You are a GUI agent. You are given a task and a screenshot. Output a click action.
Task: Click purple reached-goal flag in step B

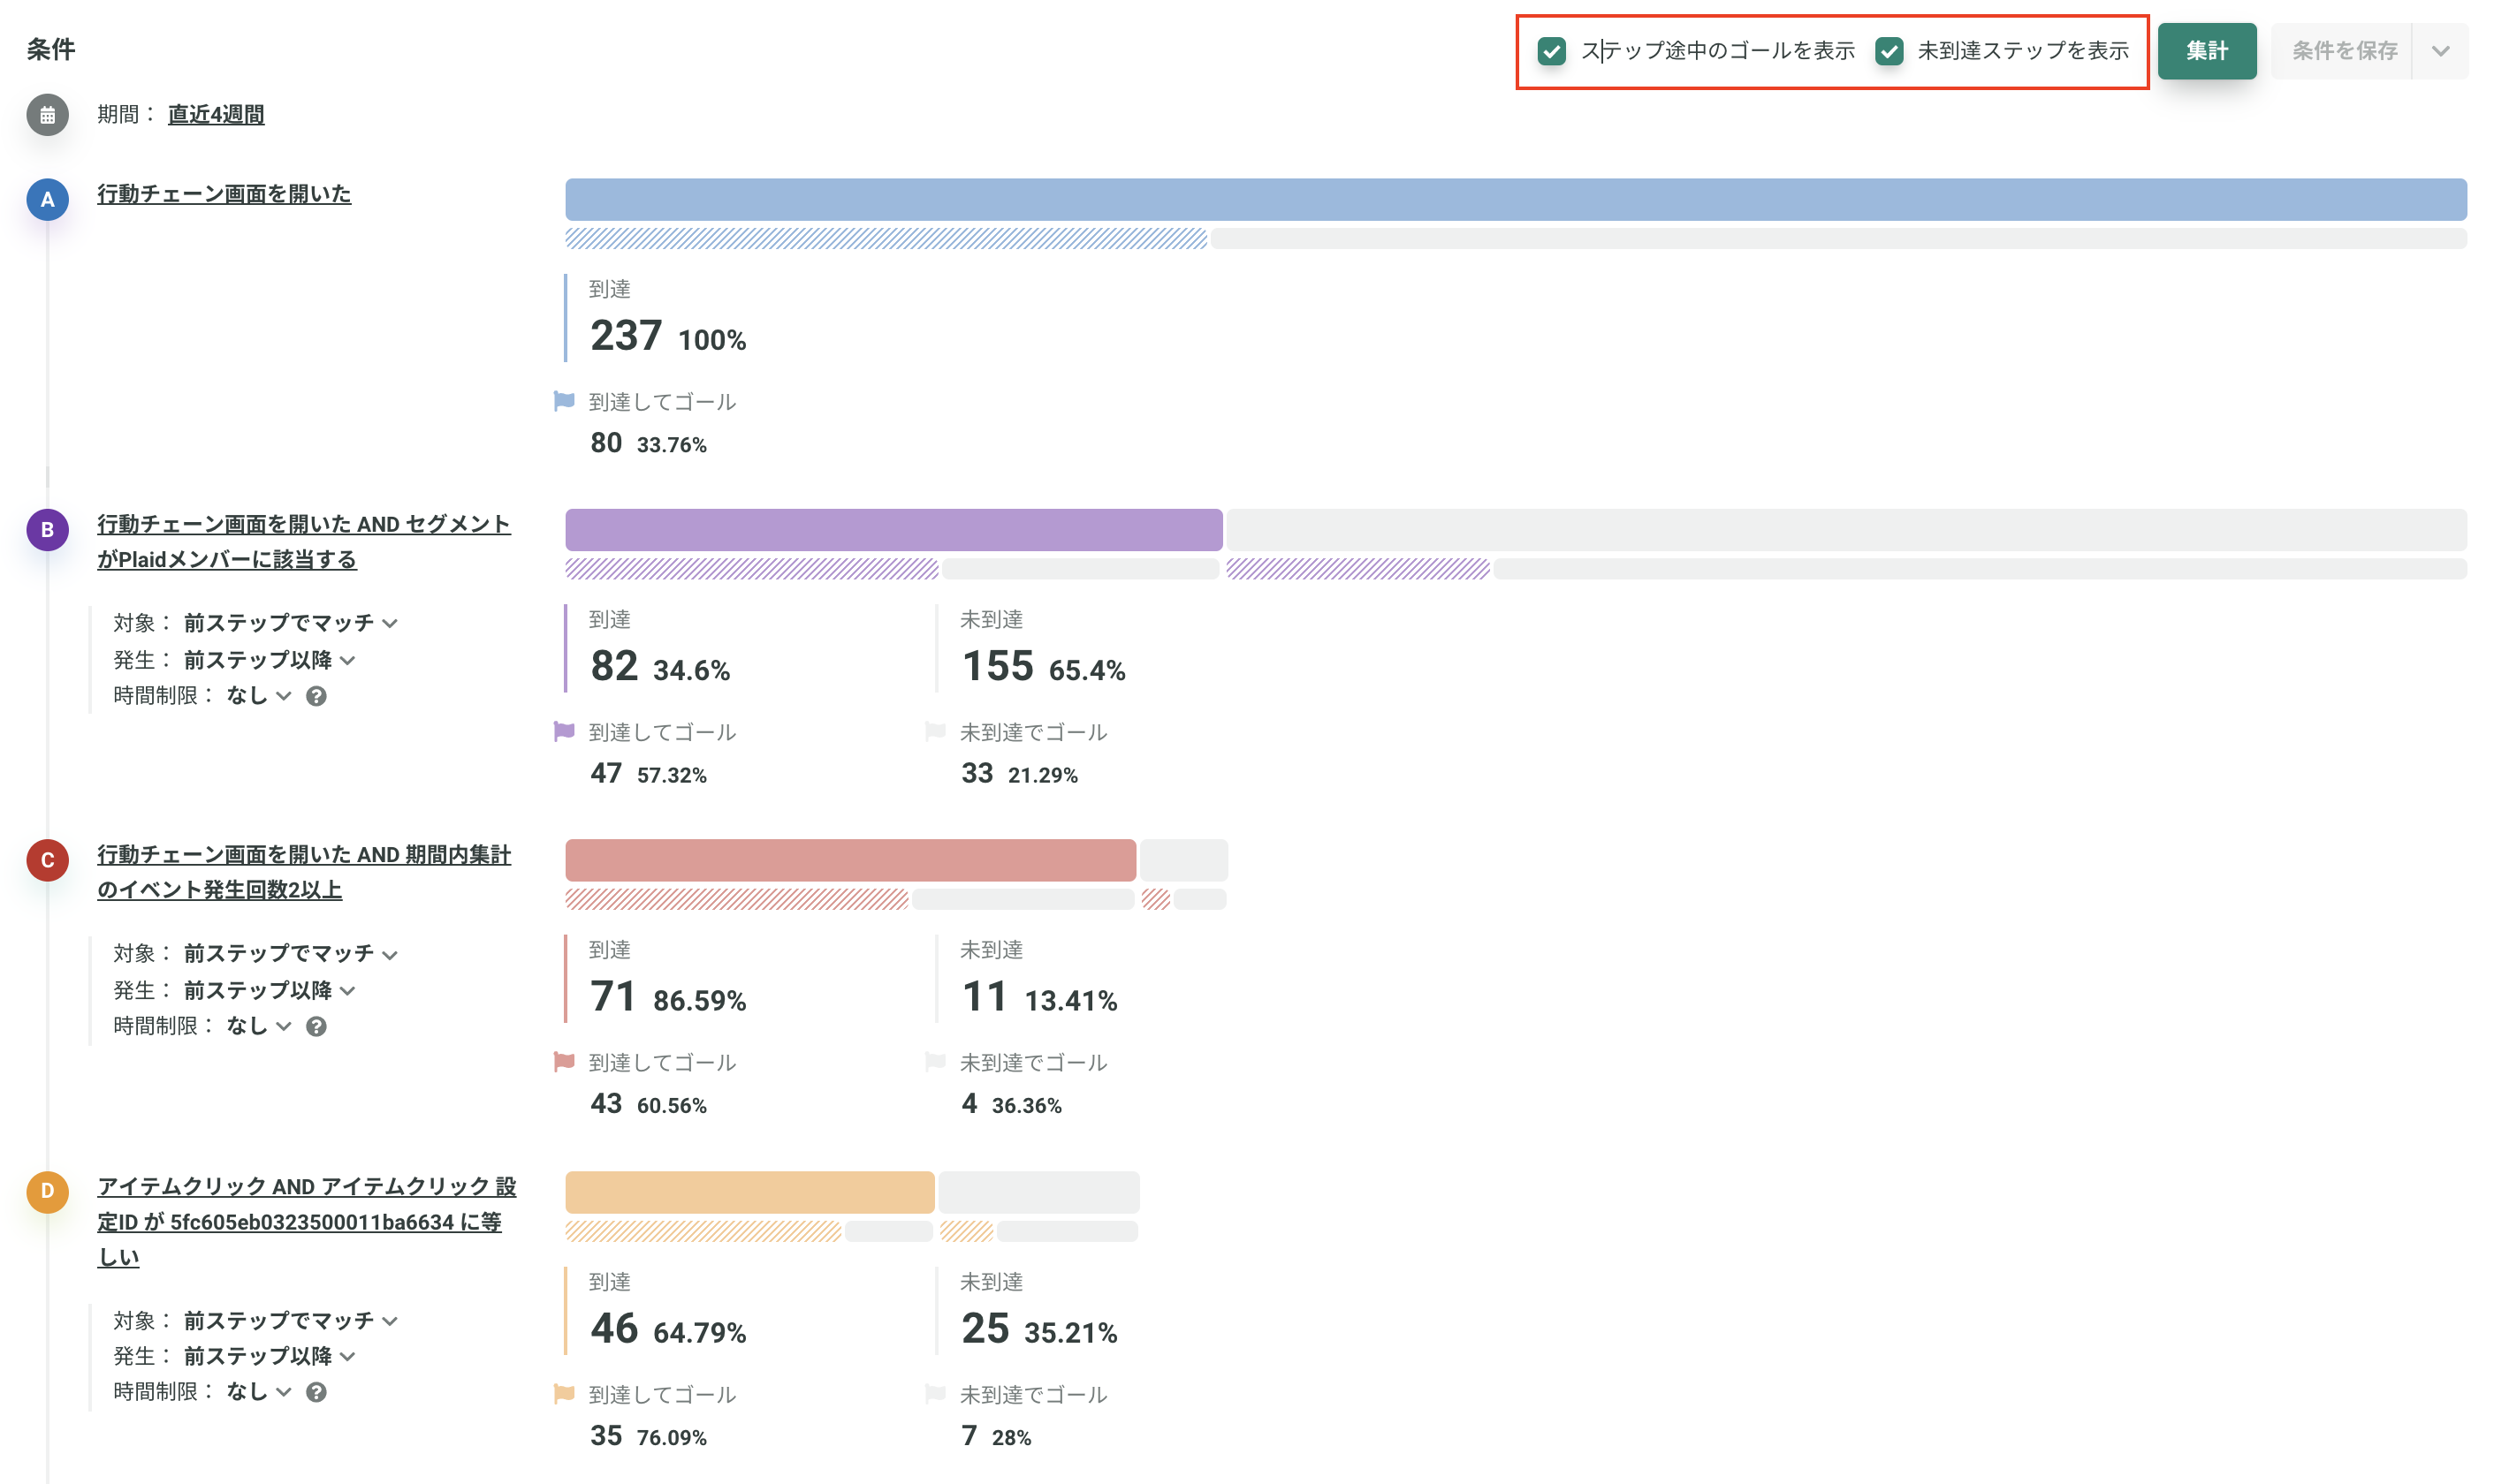pyautogui.click(x=564, y=731)
